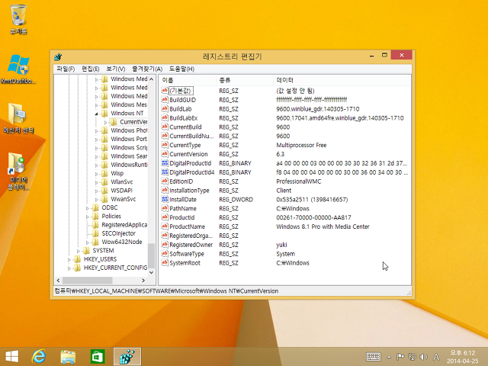Viewport: 488px width, 366px height.
Task: Open File Explorer from the taskbar
Action: coord(68,357)
